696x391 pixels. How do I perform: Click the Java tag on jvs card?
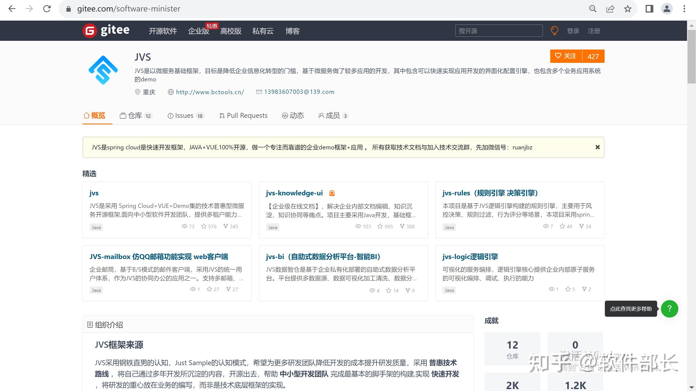[x=96, y=227]
